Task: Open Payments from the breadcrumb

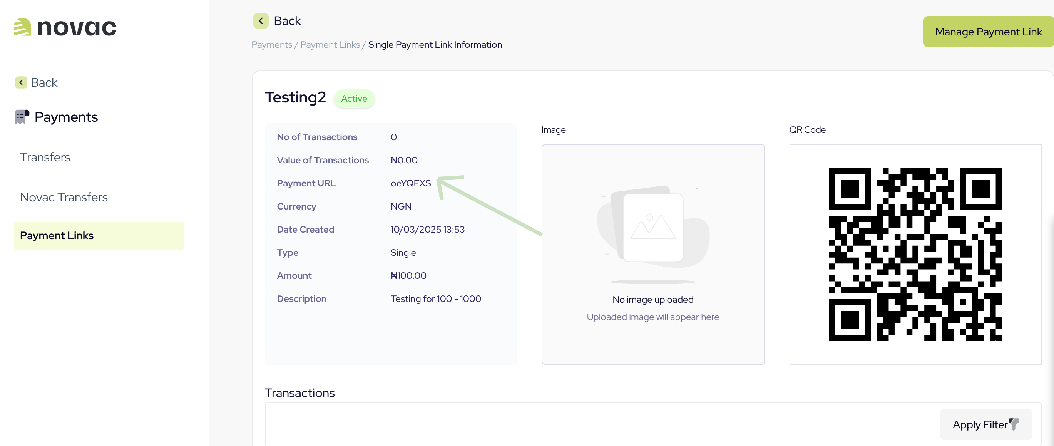Action: point(272,45)
